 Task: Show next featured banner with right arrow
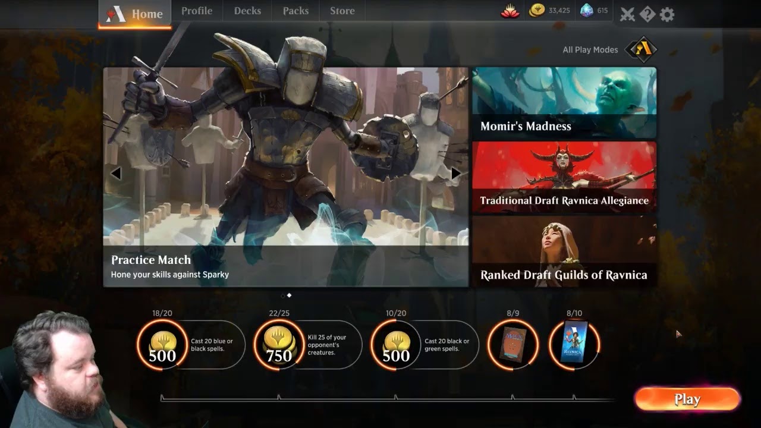[456, 174]
